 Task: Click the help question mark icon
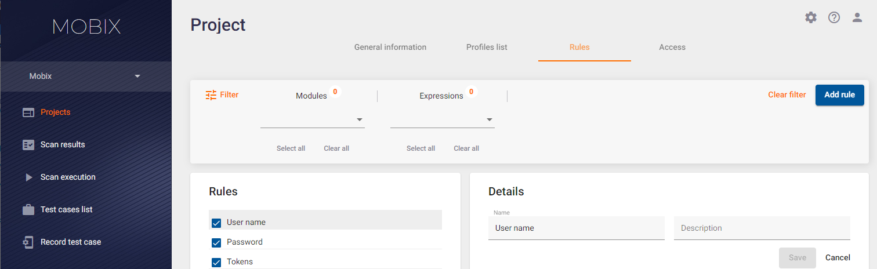coord(834,17)
